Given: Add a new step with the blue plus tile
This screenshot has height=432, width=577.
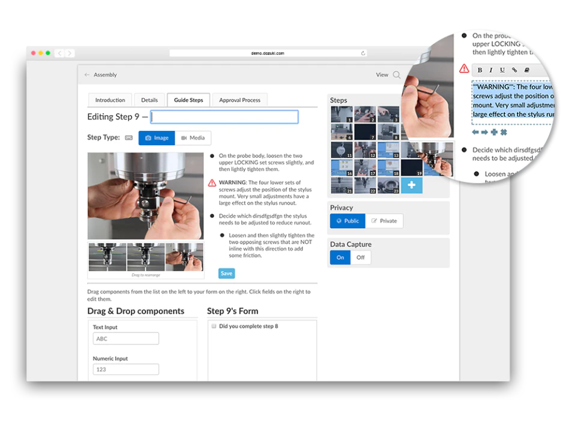Looking at the screenshot, I should click(411, 185).
